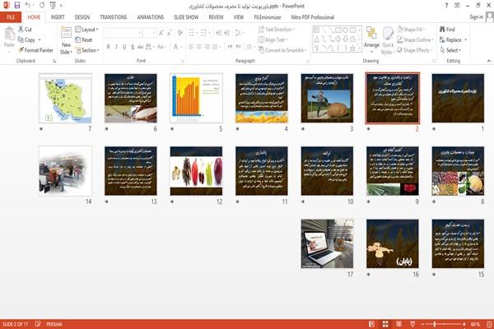Open the FILE tab
494x329 pixels.
[11, 17]
